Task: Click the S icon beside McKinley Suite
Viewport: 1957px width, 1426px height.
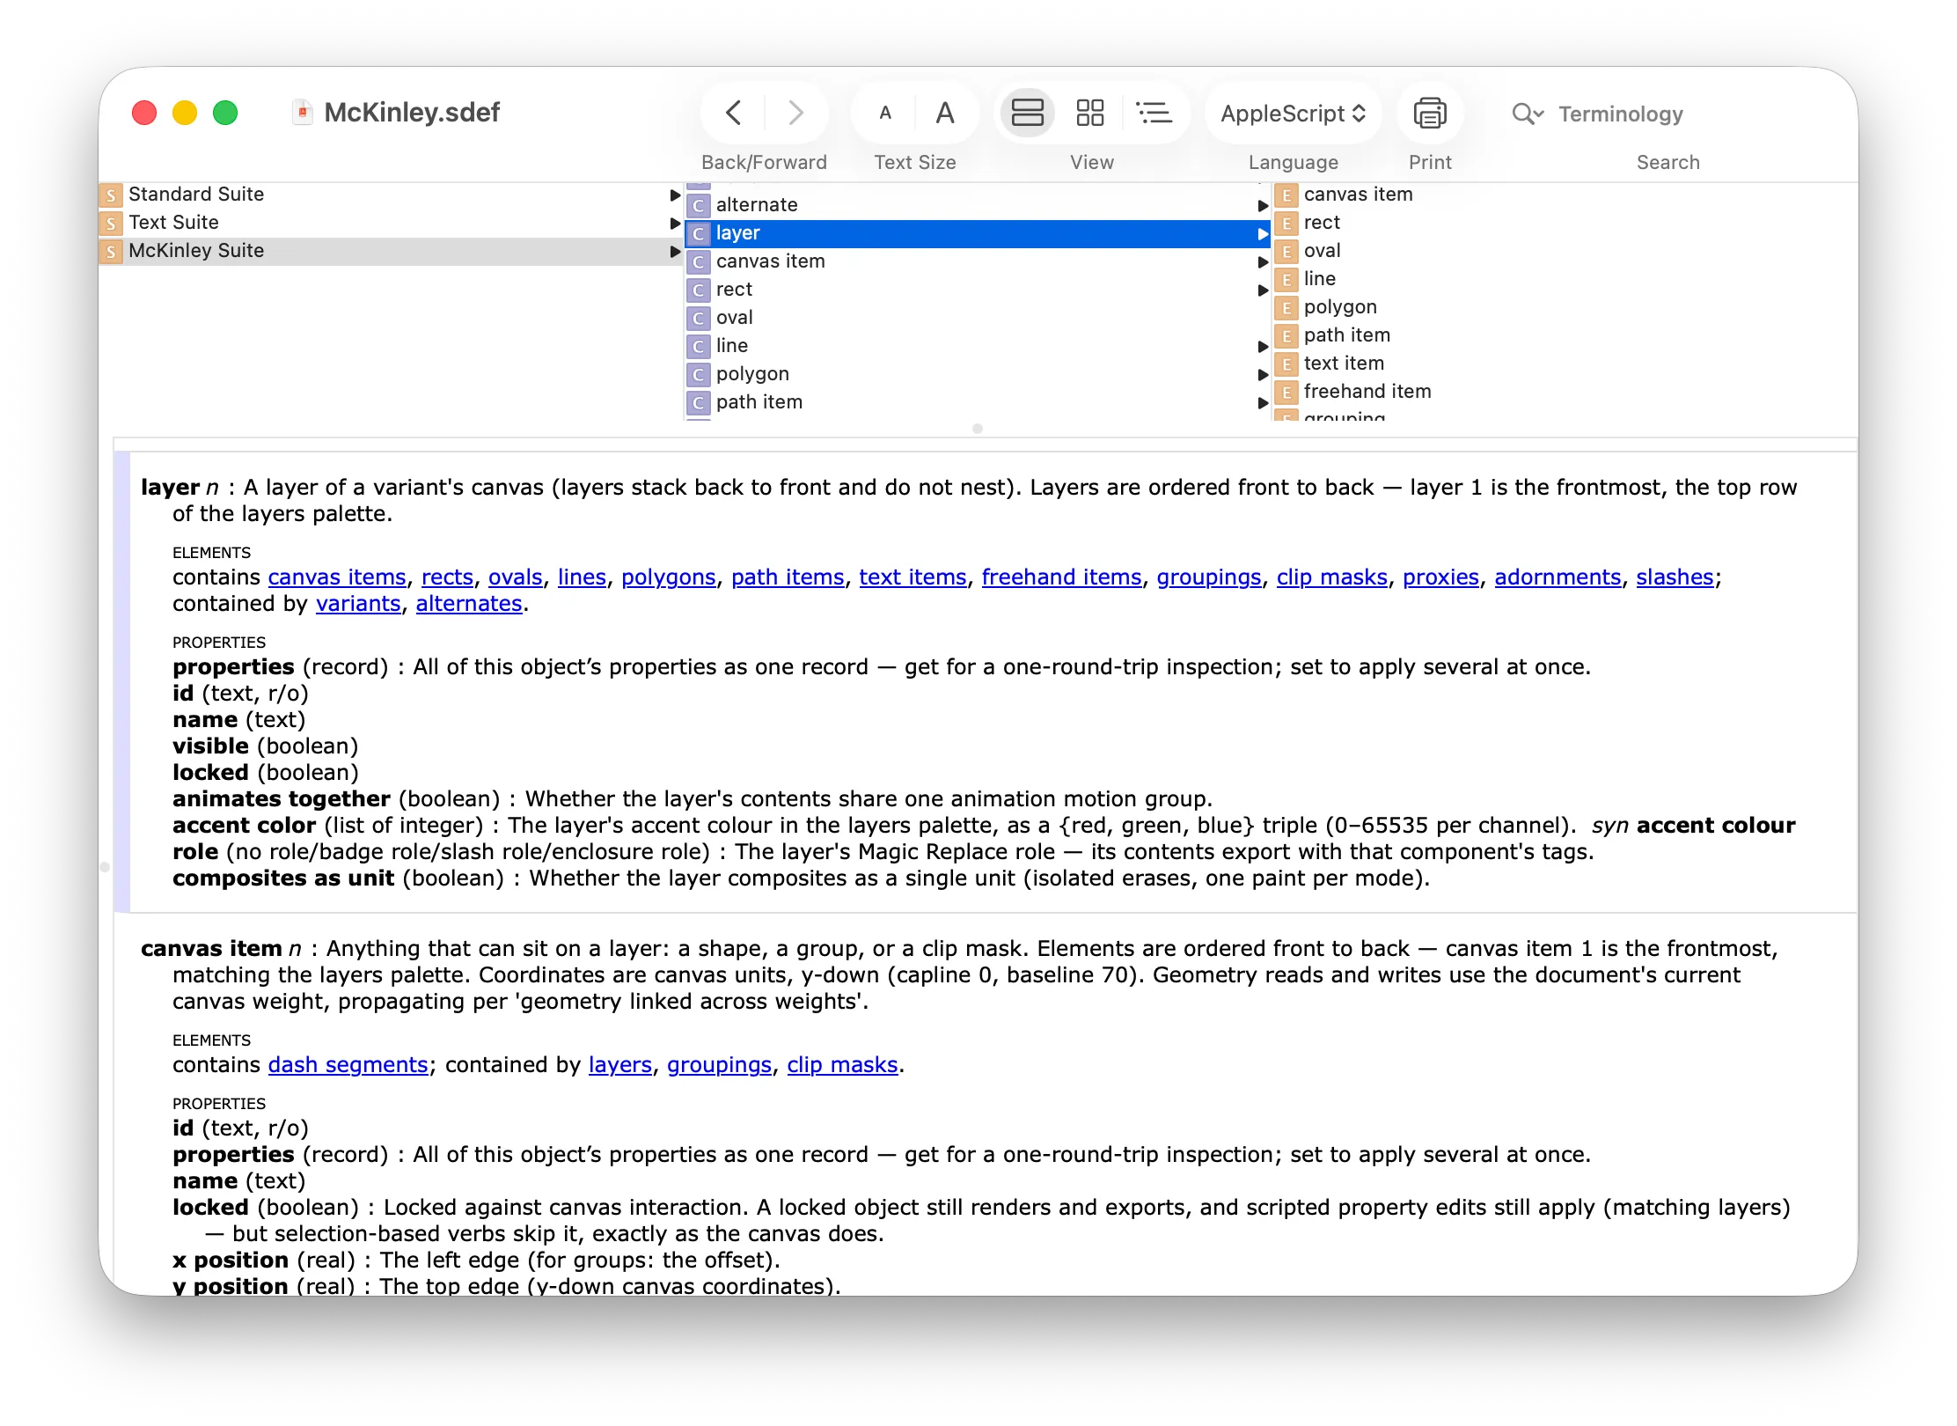Action: (x=111, y=251)
